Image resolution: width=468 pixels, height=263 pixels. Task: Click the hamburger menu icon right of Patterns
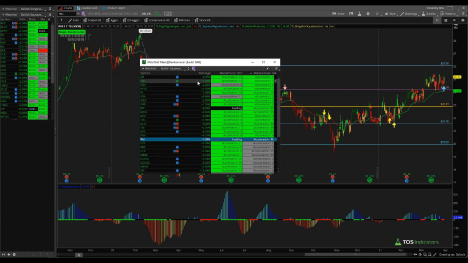point(463,14)
